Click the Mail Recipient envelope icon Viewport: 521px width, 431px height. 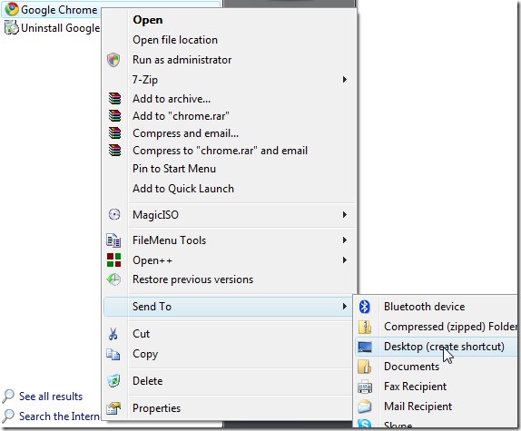[365, 407]
